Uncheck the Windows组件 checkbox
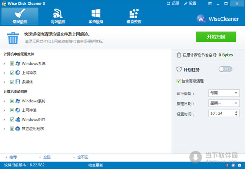 (x=12, y=119)
